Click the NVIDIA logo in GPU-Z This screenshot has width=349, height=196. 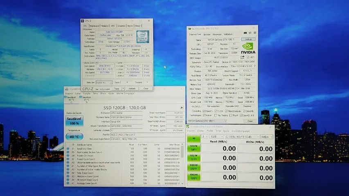[248, 49]
